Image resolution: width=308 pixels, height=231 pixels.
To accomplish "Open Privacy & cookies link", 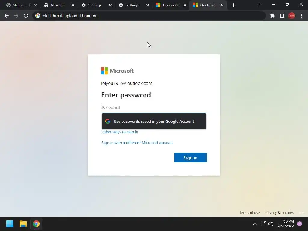I will [x=279, y=213].
